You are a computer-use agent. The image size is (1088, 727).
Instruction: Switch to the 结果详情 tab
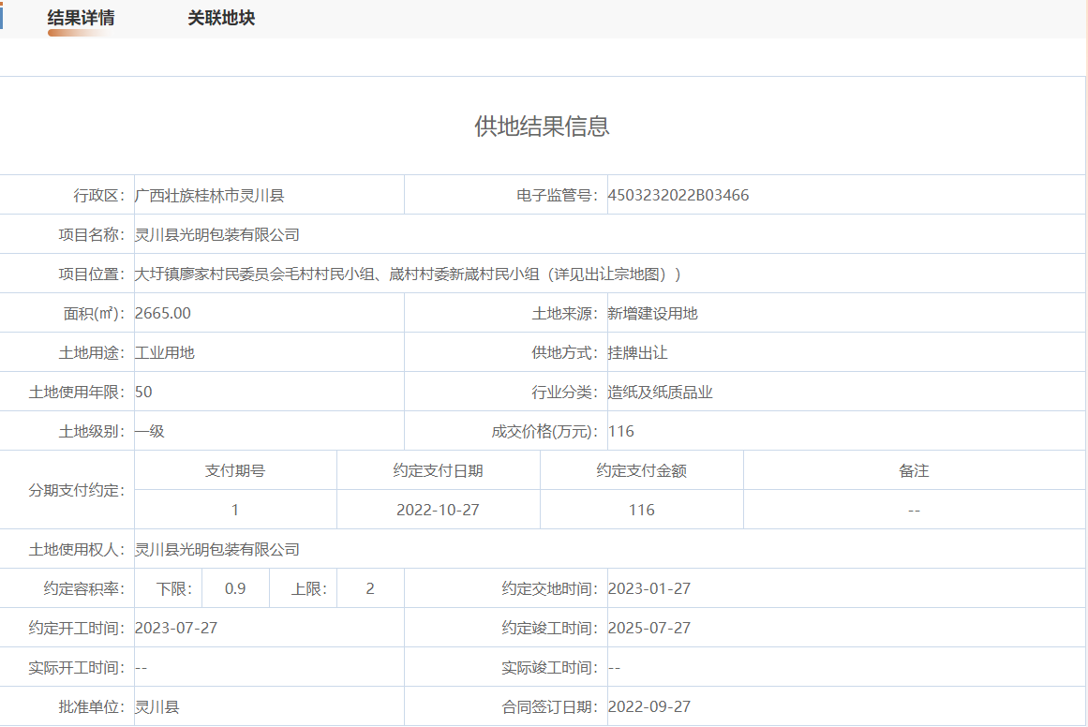(81, 19)
